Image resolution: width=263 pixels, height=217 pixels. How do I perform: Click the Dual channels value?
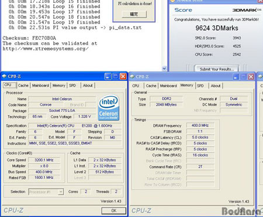pyautogui.click(x=234, y=99)
